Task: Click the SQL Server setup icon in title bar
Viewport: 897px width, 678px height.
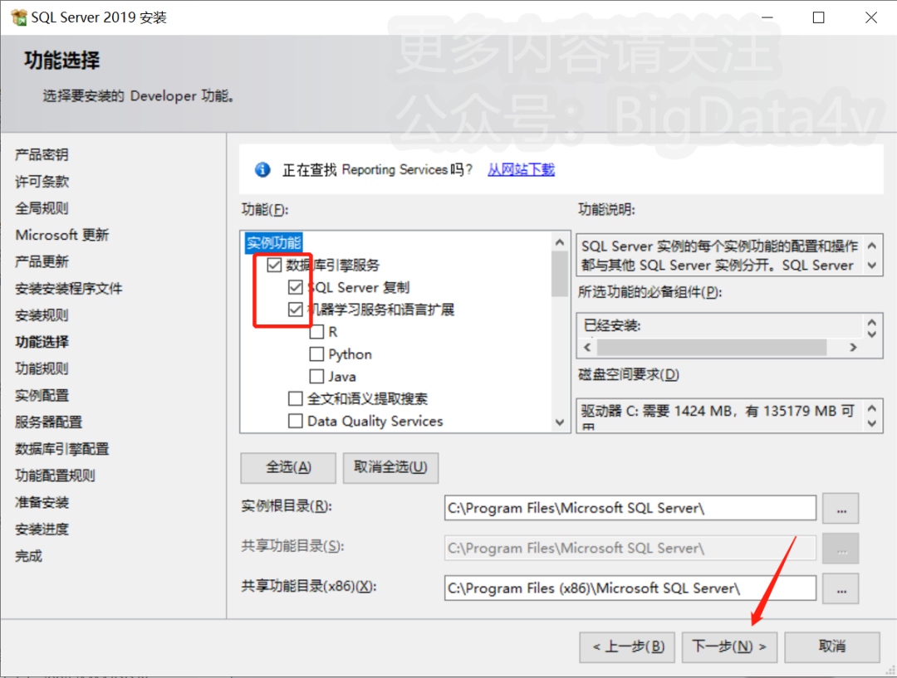Action: [18, 17]
